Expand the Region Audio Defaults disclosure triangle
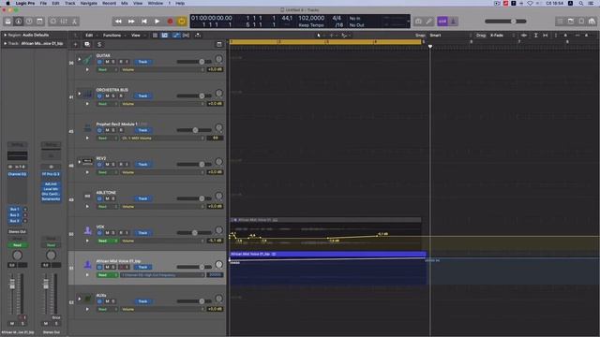Viewport: 600px width, 337px height. click(6, 35)
